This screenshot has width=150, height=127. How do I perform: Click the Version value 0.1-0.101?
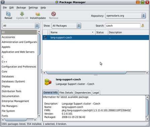[67, 114]
